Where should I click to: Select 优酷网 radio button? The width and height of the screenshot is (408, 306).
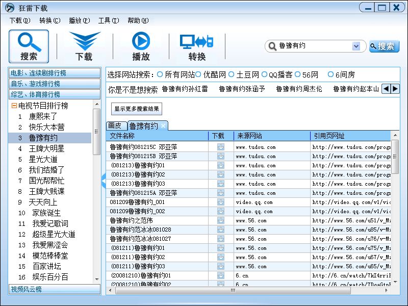tap(198, 74)
